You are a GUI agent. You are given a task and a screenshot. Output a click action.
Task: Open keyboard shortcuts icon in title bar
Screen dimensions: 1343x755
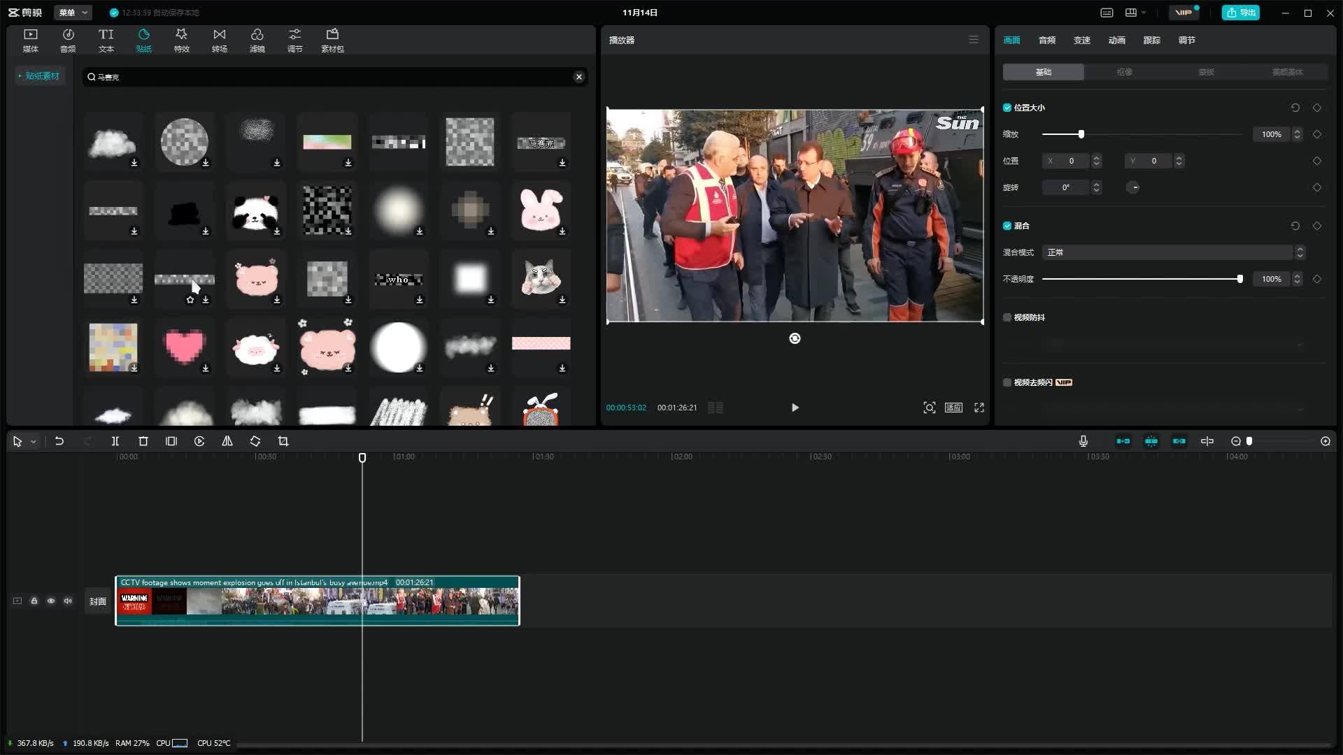point(1107,13)
